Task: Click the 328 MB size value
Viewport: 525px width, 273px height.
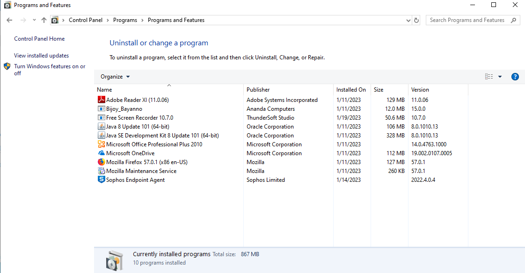Action: [x=395, y=136]
